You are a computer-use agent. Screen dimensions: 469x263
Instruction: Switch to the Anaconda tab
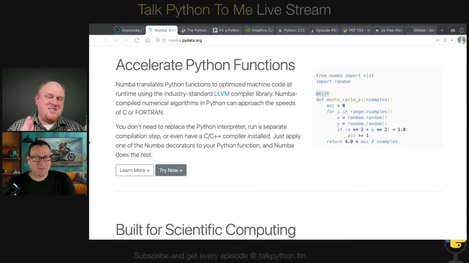pyautogui.click(x=129, y=30)
